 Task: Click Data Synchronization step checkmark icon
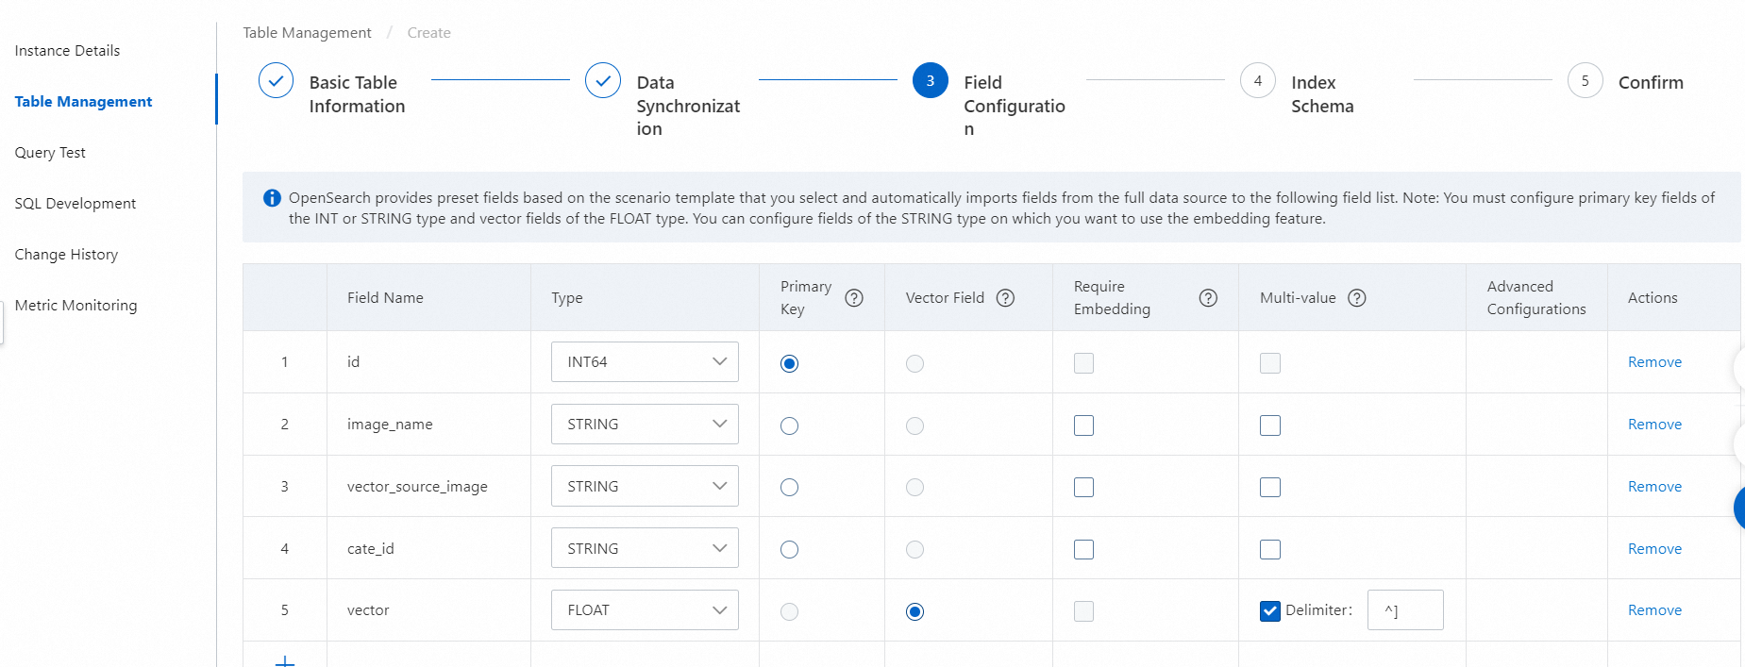(603, 81)
